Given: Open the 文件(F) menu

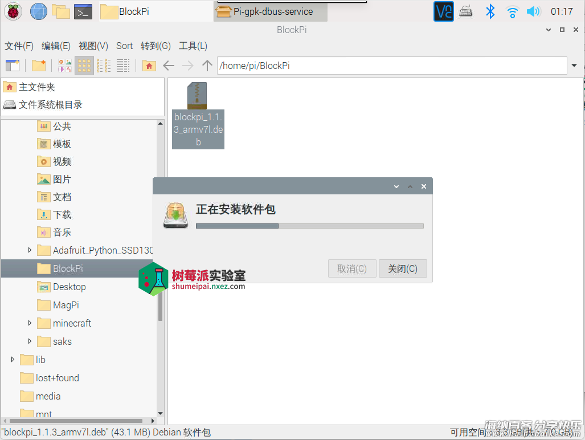Looking at the screenshot, I should pos(19,46).
